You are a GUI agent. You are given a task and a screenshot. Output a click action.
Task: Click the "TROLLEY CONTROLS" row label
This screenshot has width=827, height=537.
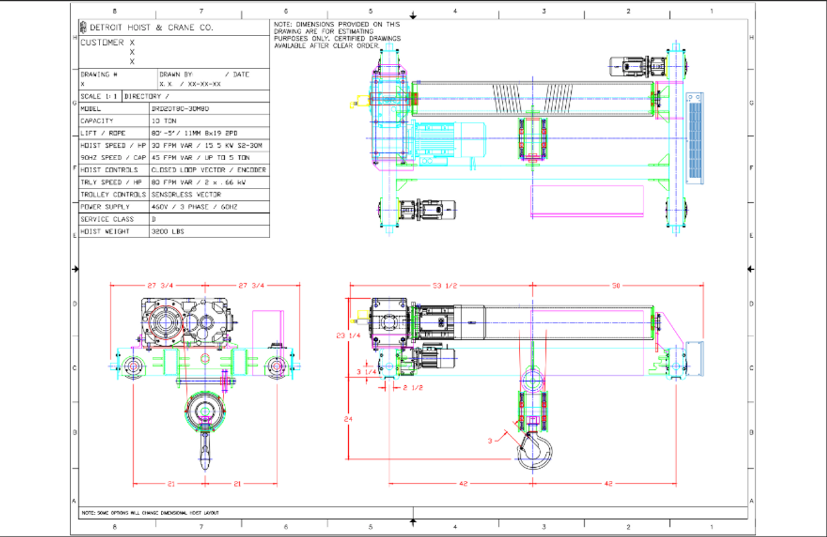pos(113,195)
